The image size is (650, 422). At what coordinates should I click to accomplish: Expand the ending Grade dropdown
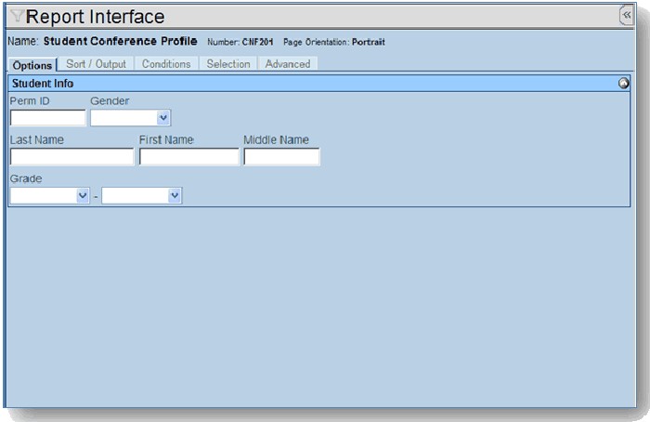(141, 196)
